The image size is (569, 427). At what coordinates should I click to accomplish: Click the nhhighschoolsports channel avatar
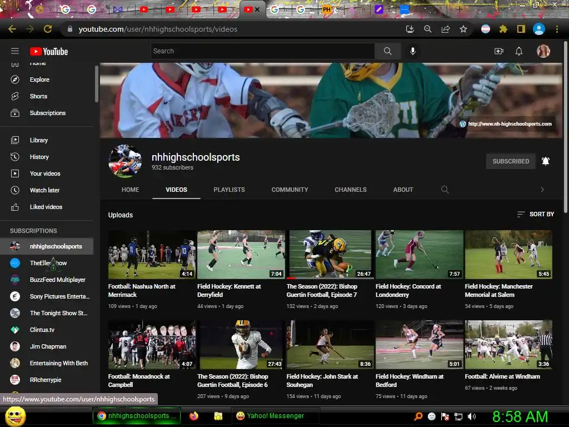[x=125, y=161]
